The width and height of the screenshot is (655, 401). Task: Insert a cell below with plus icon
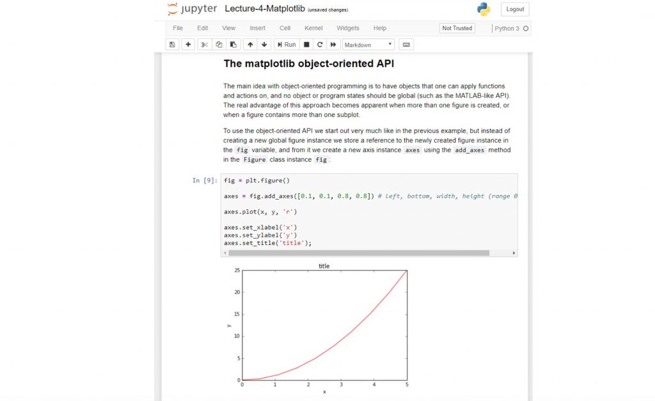(188, 45)
